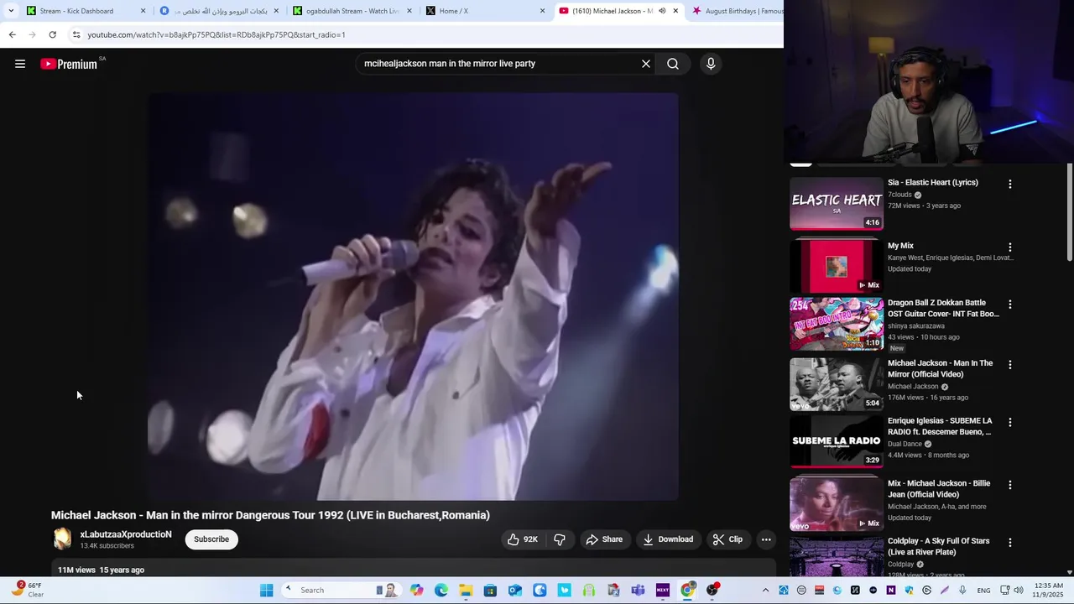Click the 11M views description line
1074x604 pixels.
pyautogui.click(x=101, y=570)
